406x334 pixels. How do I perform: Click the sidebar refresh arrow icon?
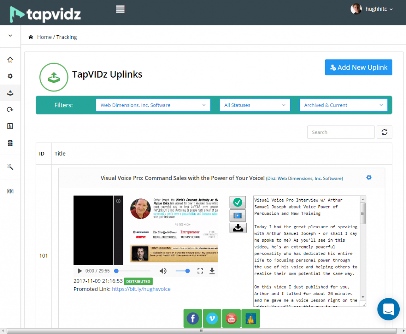[x=10, y=109]
